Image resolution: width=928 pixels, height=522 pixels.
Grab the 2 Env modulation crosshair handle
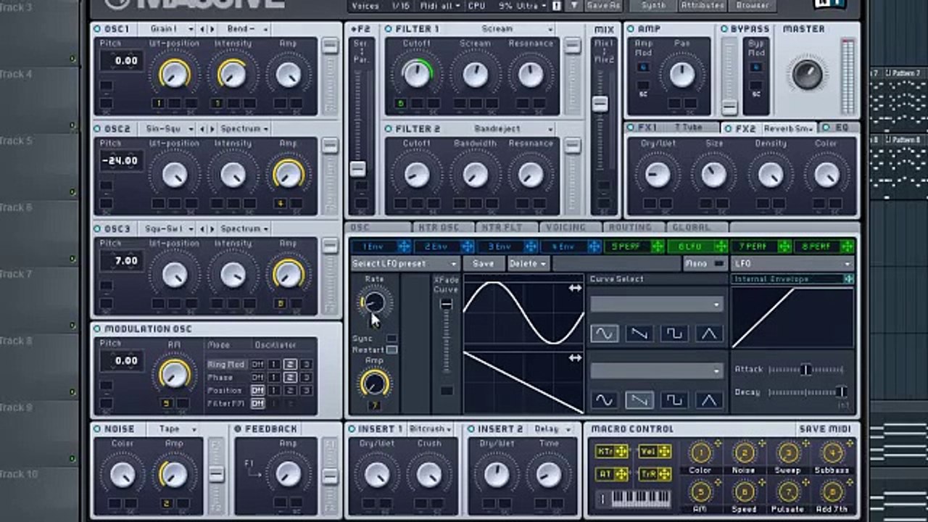pos(467,246)
